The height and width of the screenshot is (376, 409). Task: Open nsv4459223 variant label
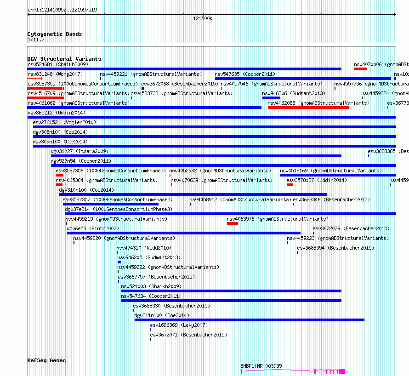point(338,238)
